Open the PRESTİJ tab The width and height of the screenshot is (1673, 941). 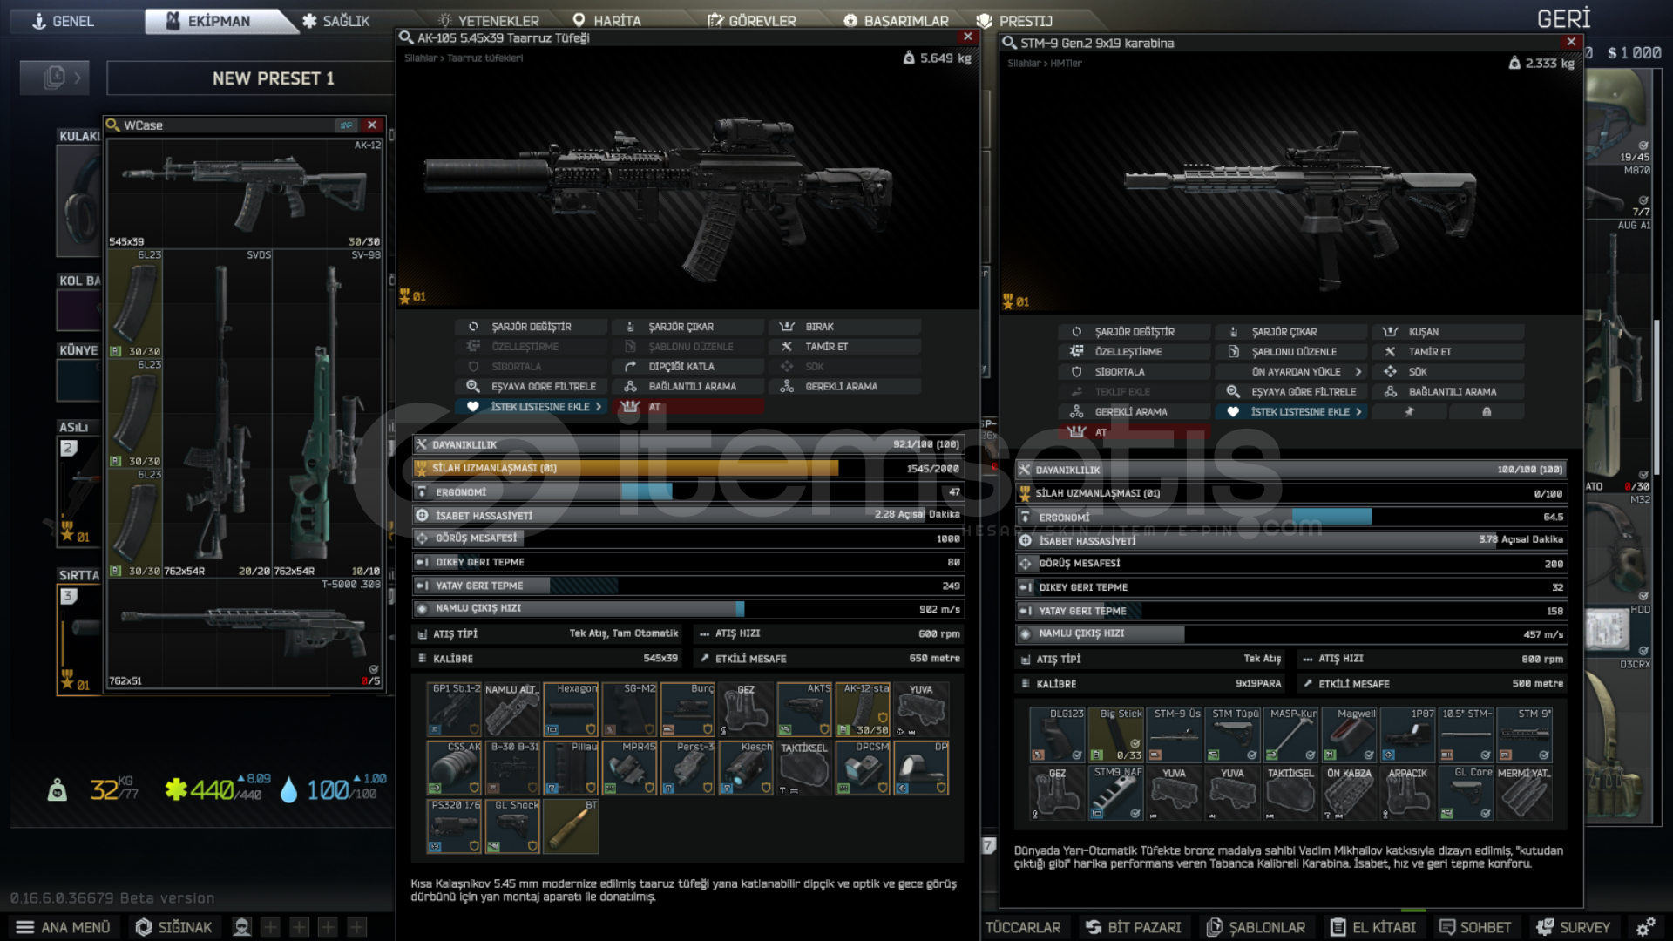(1014, 21)
